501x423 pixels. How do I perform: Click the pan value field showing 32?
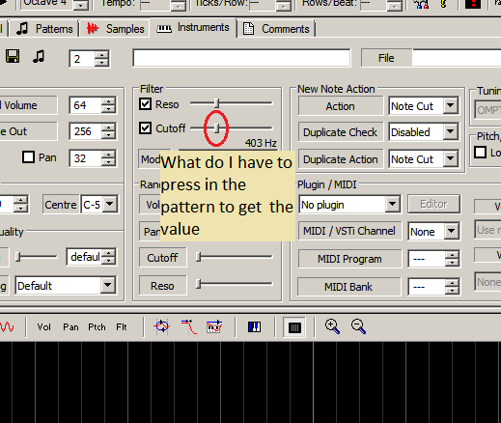pyautogui.click(x=85, y=158)
